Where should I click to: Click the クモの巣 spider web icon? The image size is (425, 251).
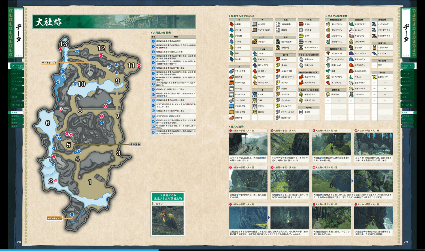click(x=301, y=30)
